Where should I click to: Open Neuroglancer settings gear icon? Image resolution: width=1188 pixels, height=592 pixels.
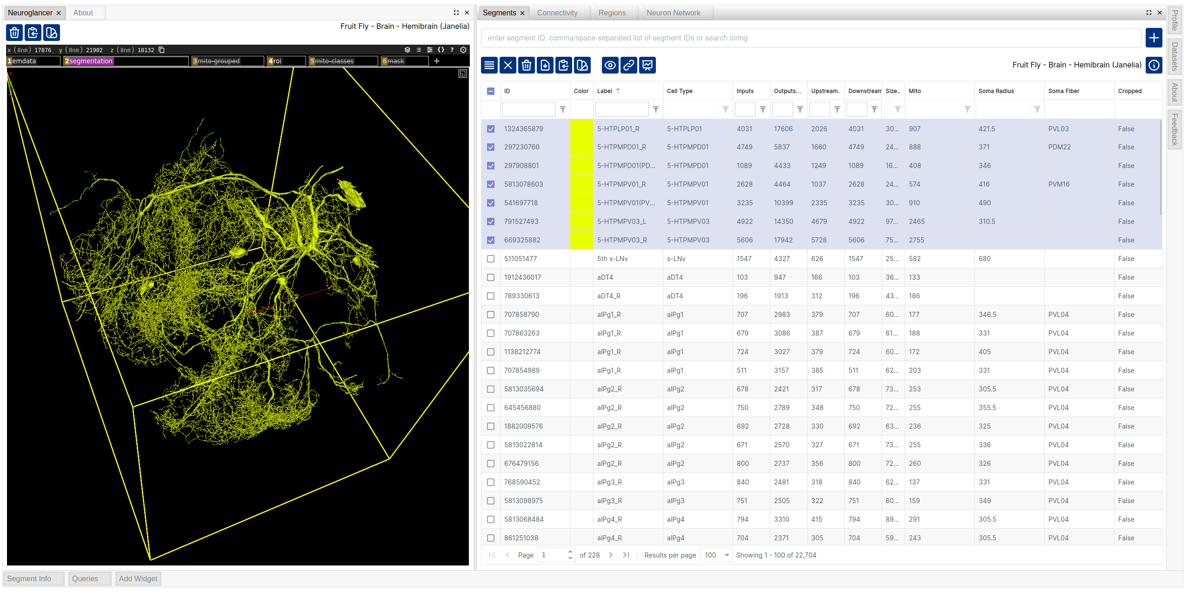click(x=463, y=50)
